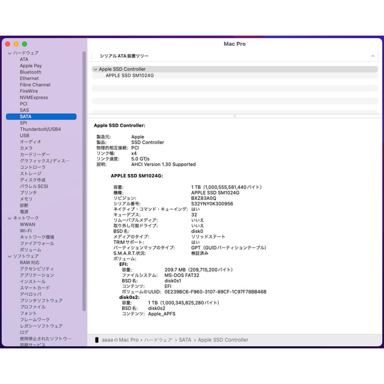Select パラレルSCSI in the sidebar
The width and height of the screenshot is (384, 384).
(34, 186)
